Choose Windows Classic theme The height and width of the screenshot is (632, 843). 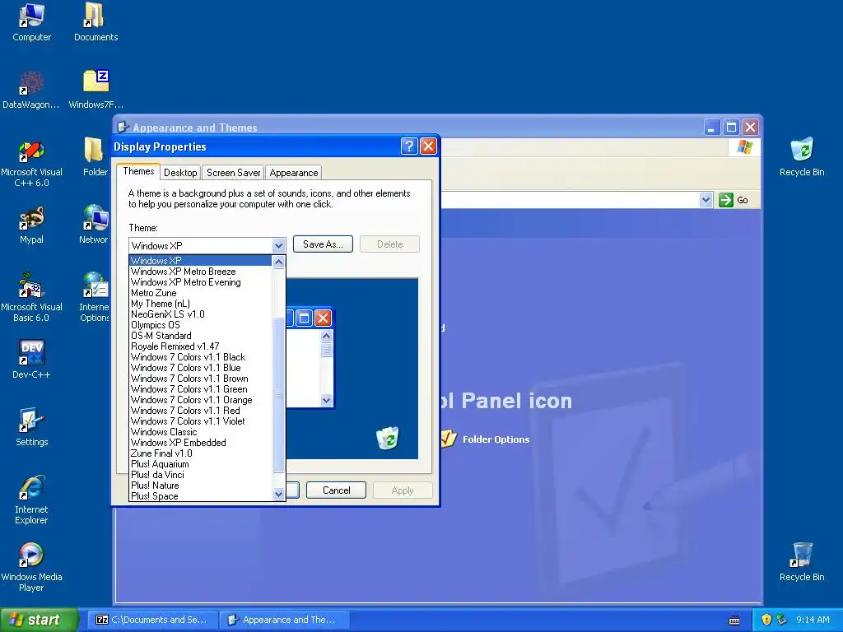click(201, 432)
